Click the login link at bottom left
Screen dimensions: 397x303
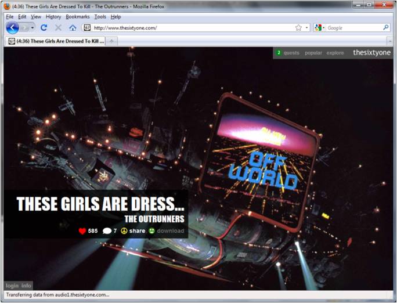point(12,286)
